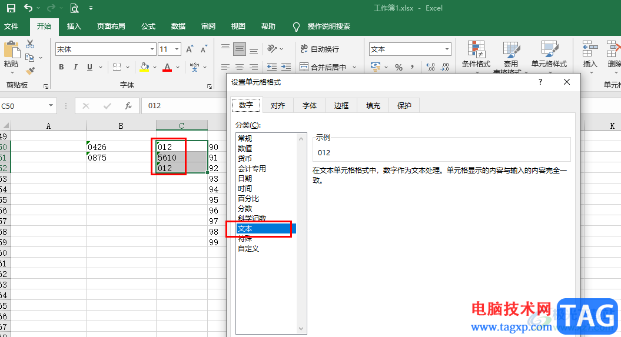621x337 pixels.
Task: Click into the formula bar showing 012
Action: pyautogui.click(x=184, y=106)
